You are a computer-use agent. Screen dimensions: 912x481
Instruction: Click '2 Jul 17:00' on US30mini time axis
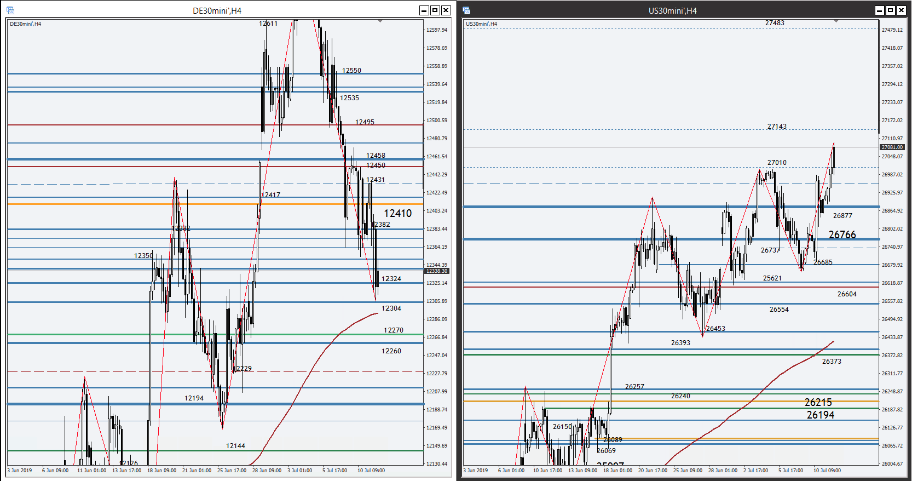[x=756, y=471]
